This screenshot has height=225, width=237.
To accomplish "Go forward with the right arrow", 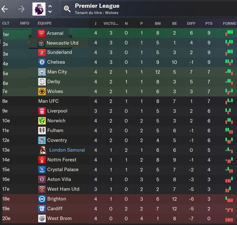I will click(21, 9).
